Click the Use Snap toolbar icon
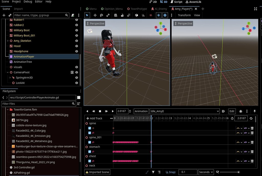The width and height of the screenshot is (262, 176). pyautogui.click(x=143, y=15)
